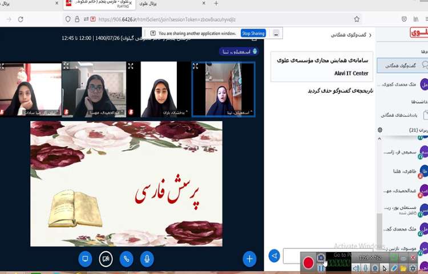Image resolution: width=428 pixels, height=274 pixels.
Task: Expand the webcam of بدخشان، باران to fullscreen
Action: [x=131, y=66]
